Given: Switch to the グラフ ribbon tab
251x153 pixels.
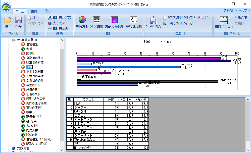Looking at the screenshot, I should (x=48, y=11).
